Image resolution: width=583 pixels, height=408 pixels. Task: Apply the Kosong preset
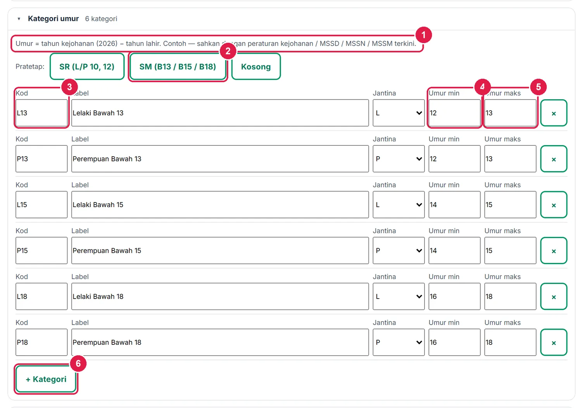[256, 67]
